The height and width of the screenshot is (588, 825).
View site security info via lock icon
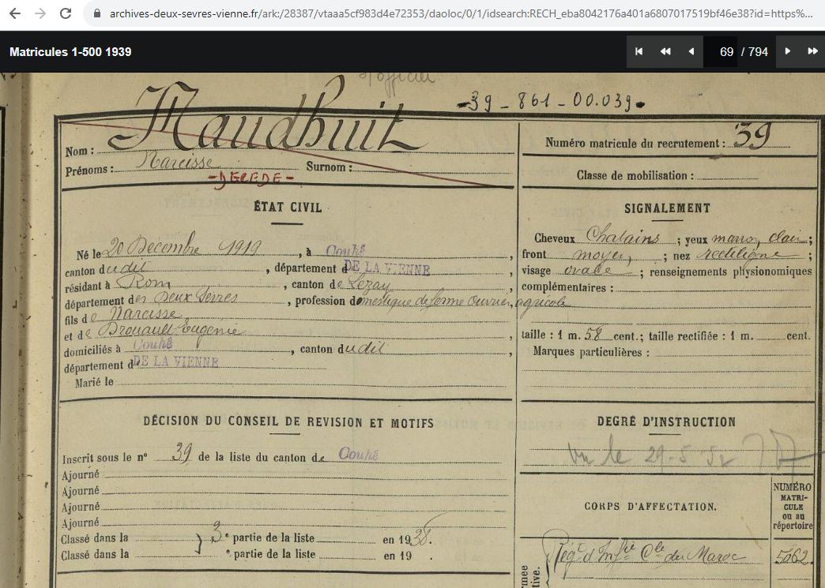tap(97, 13)
